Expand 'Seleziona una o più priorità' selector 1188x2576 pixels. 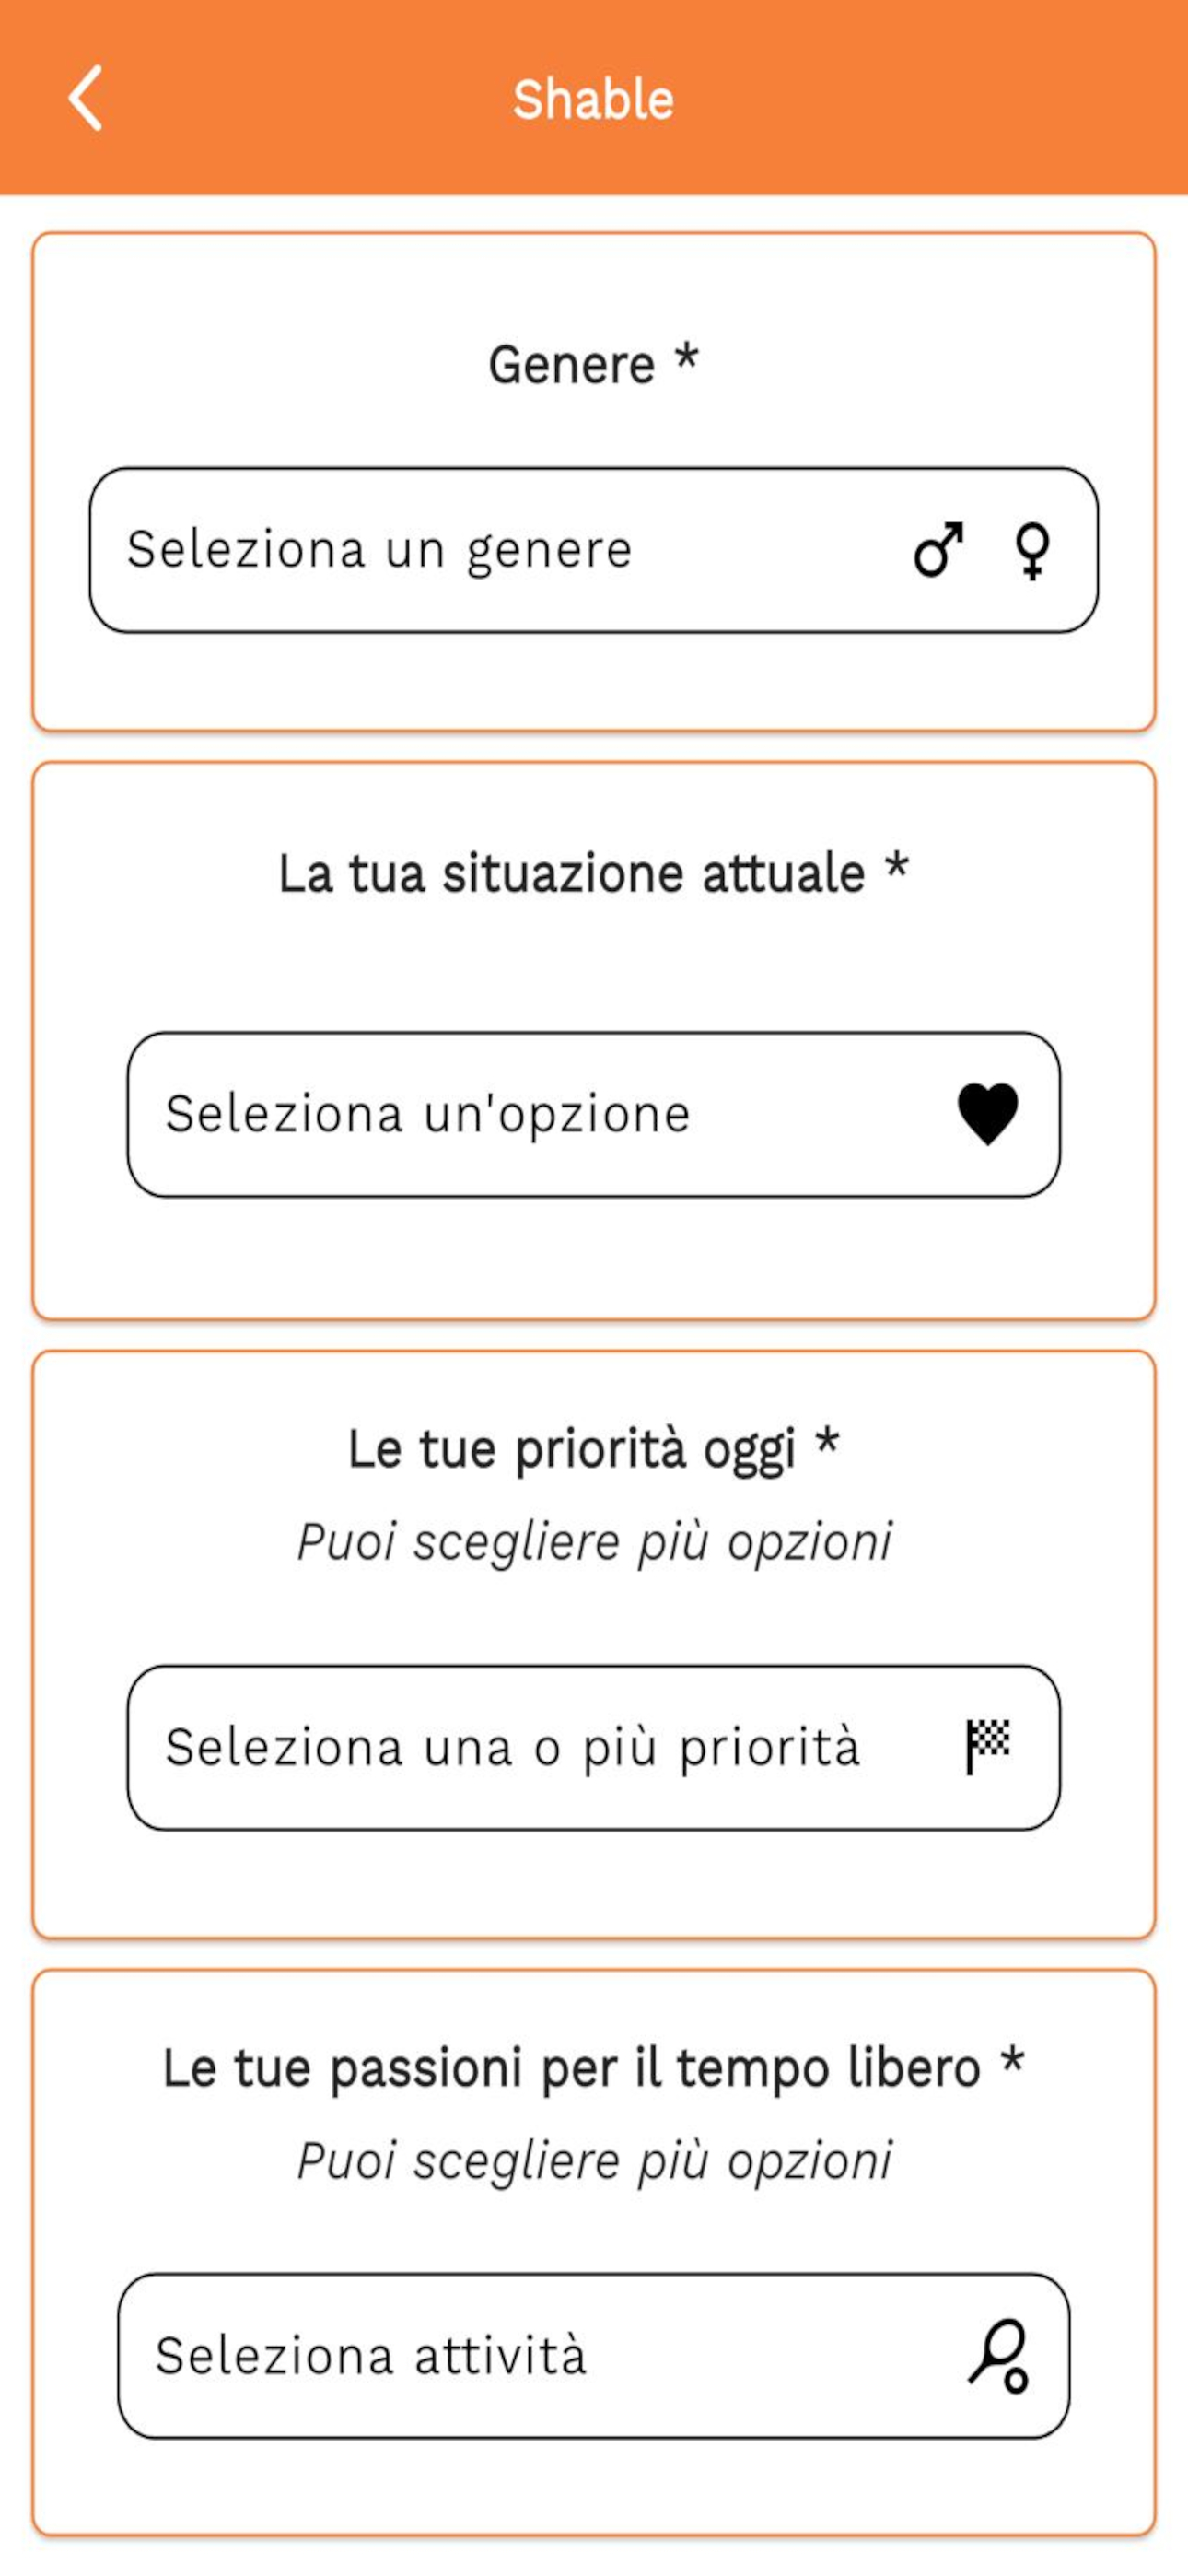click(x=594, y=1747)
